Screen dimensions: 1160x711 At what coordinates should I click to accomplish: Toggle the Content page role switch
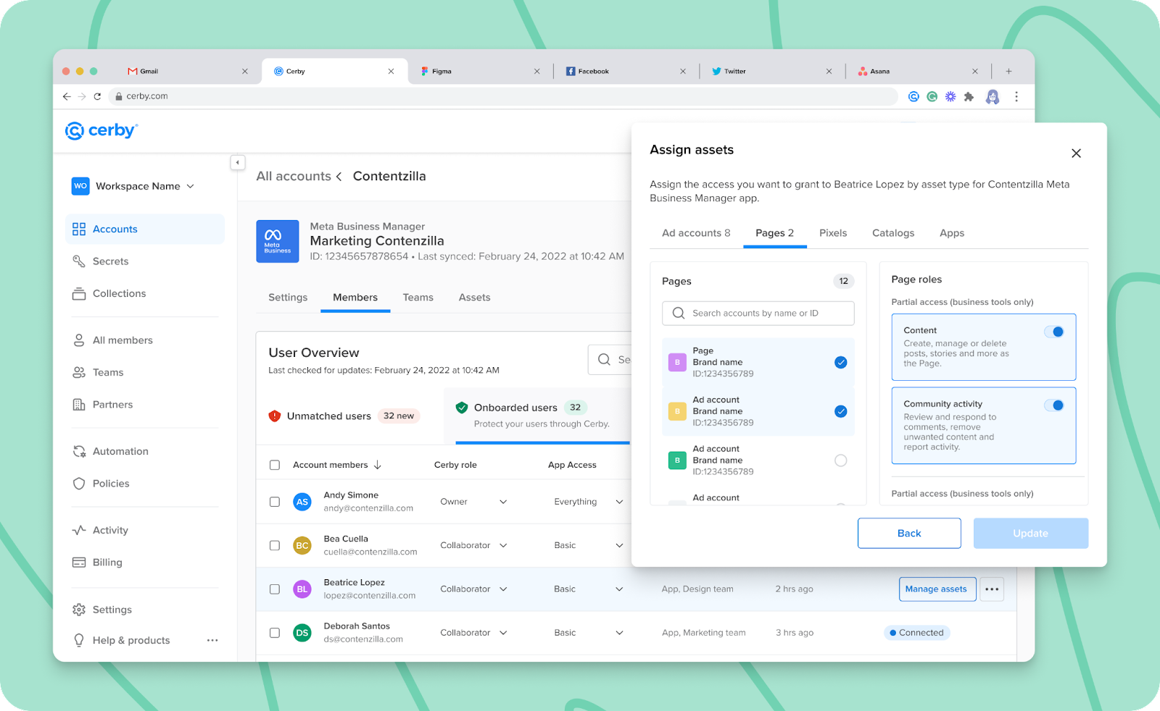(x=1054, y=332)
